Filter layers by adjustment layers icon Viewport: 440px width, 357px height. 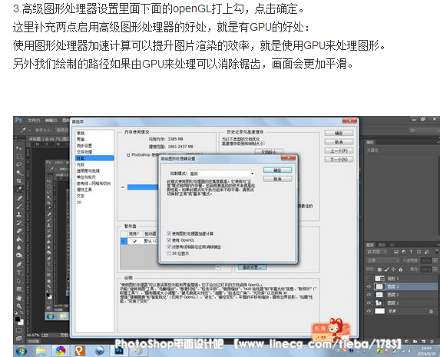click(403, 252)
